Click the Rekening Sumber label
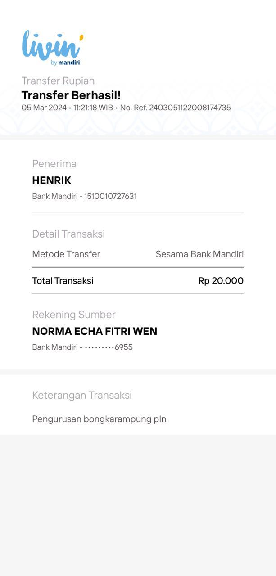 click(x=74, y=315)
